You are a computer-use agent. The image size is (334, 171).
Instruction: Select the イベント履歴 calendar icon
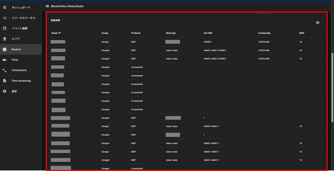coord(4,28)
